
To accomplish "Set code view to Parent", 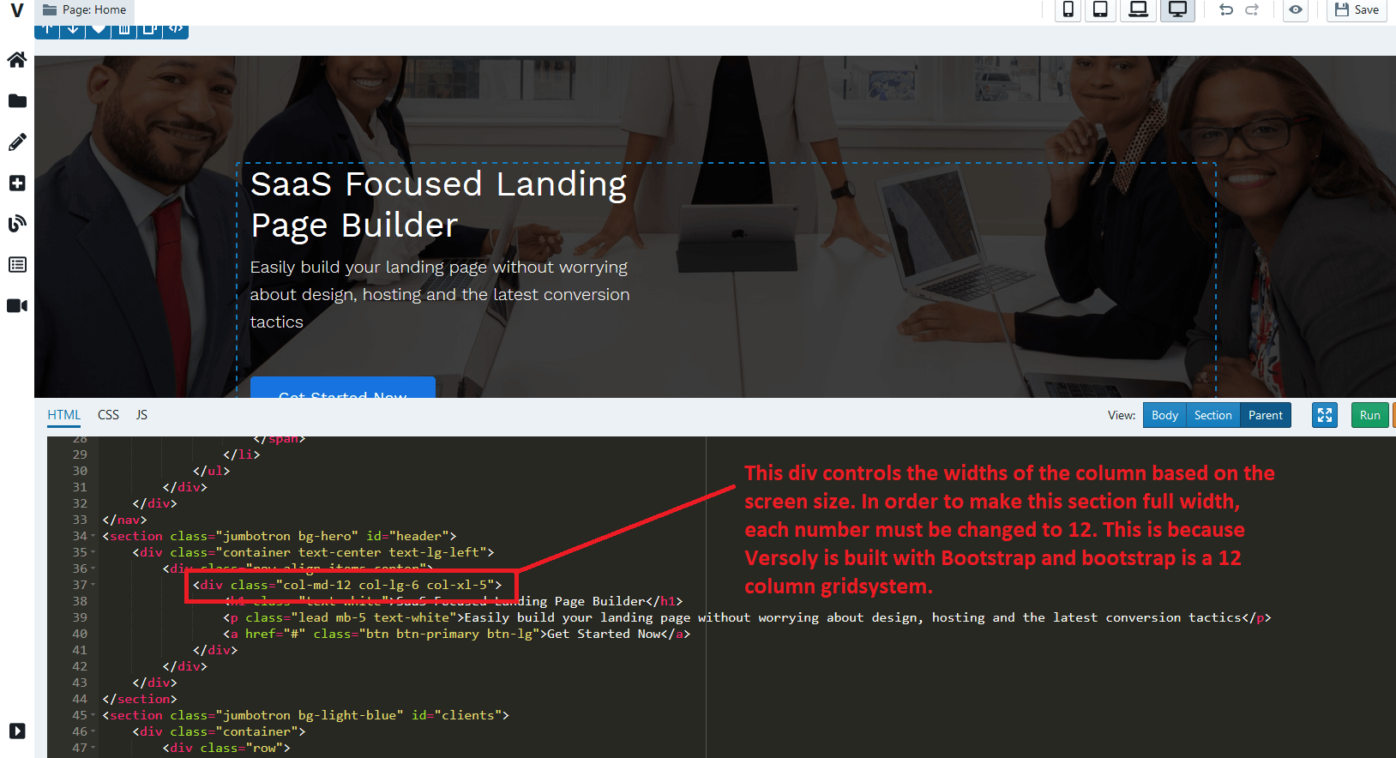I will [1265, 415].
